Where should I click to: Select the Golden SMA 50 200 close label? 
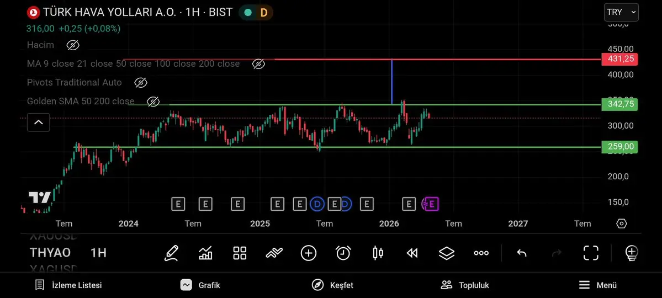81,102
